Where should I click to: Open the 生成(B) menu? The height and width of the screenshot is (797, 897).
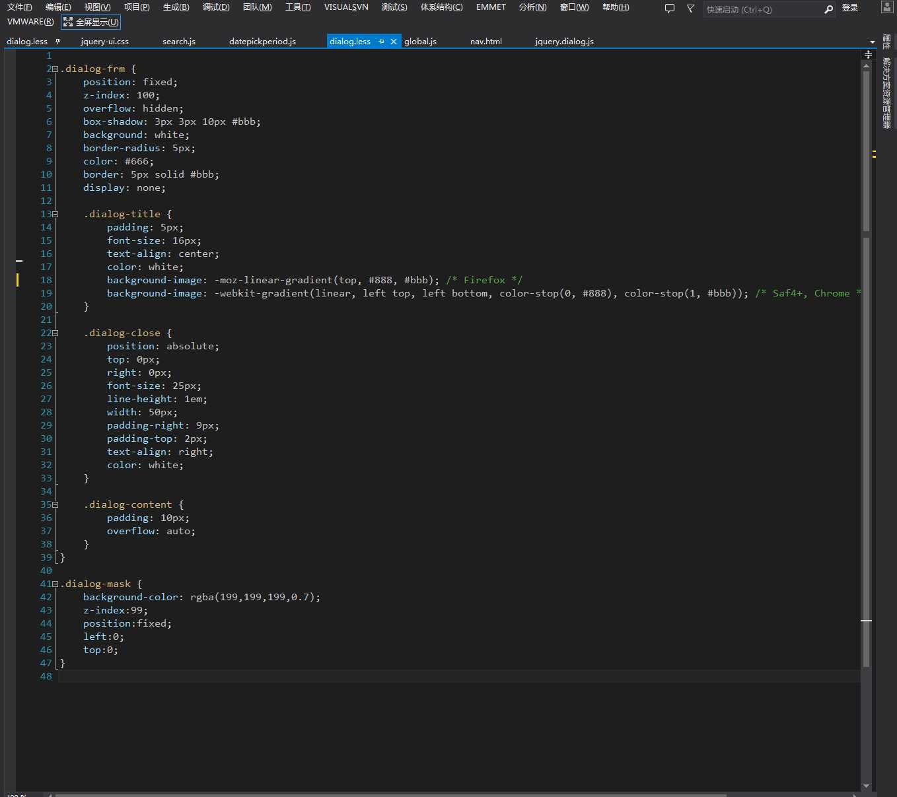click(176, 7)
